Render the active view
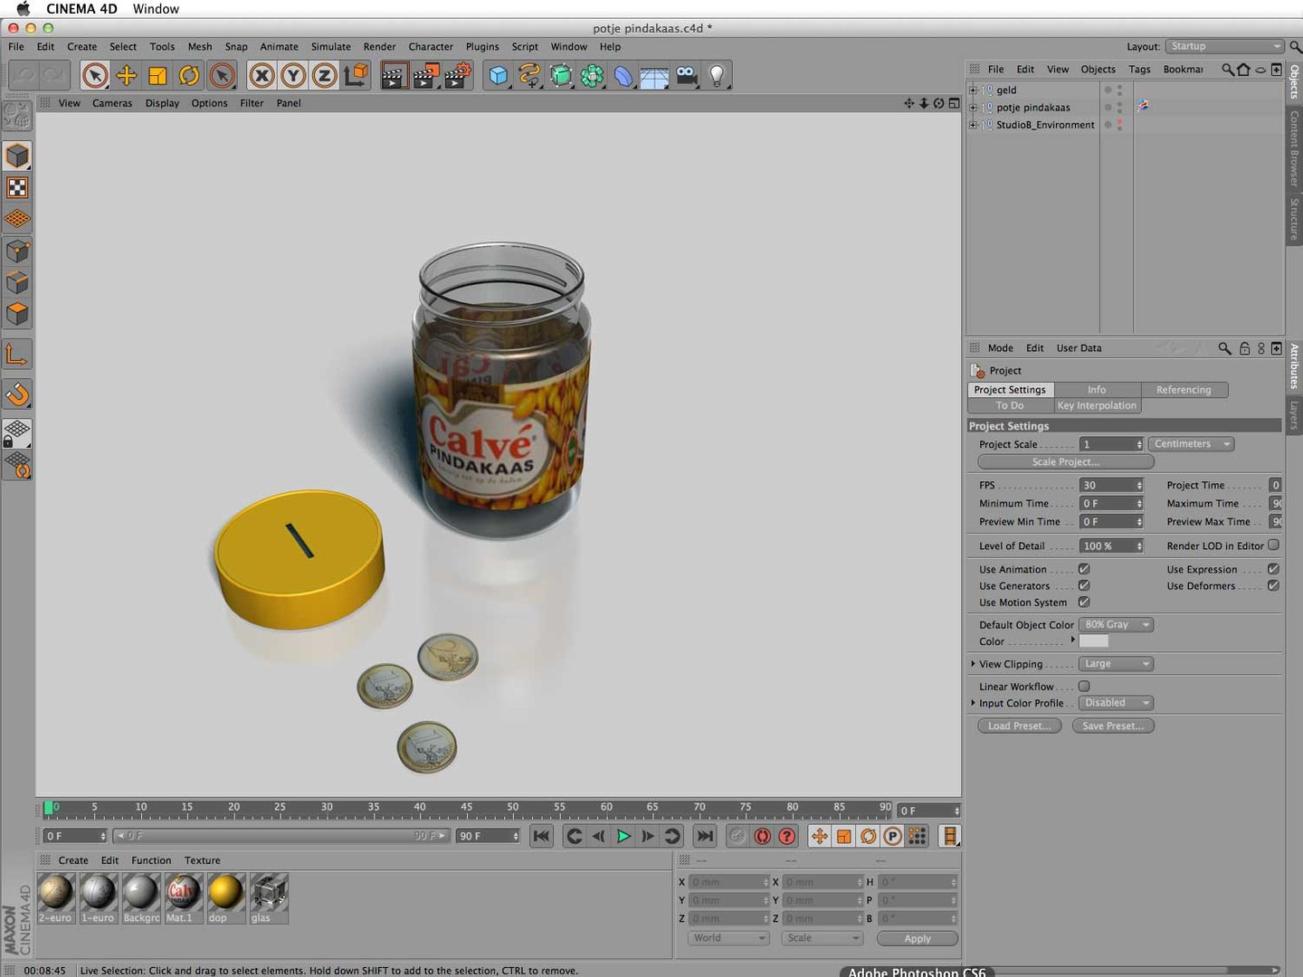Screen dimensions: 1303x977 pyautogui.click(x=394, y=76)
